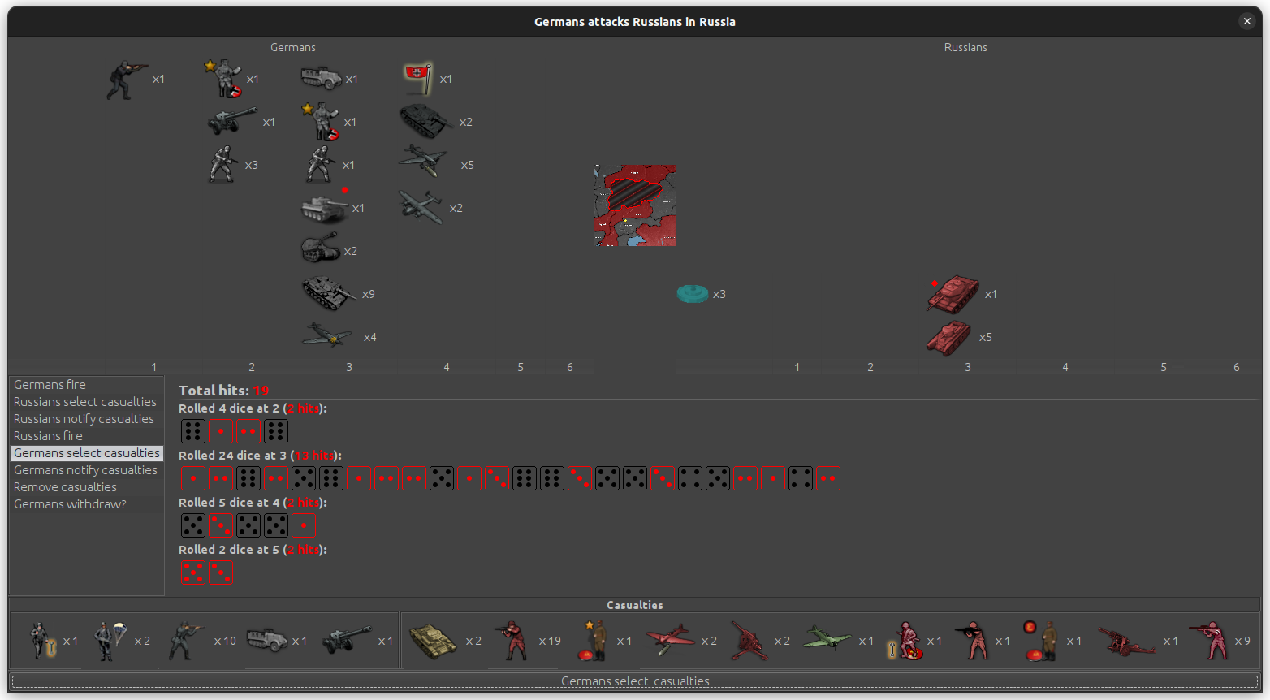The width and height of the screenshot is (1270, 700).
Task: Select the Russian anti-aircraft gun casualty x2
Action: pos(749,641)
